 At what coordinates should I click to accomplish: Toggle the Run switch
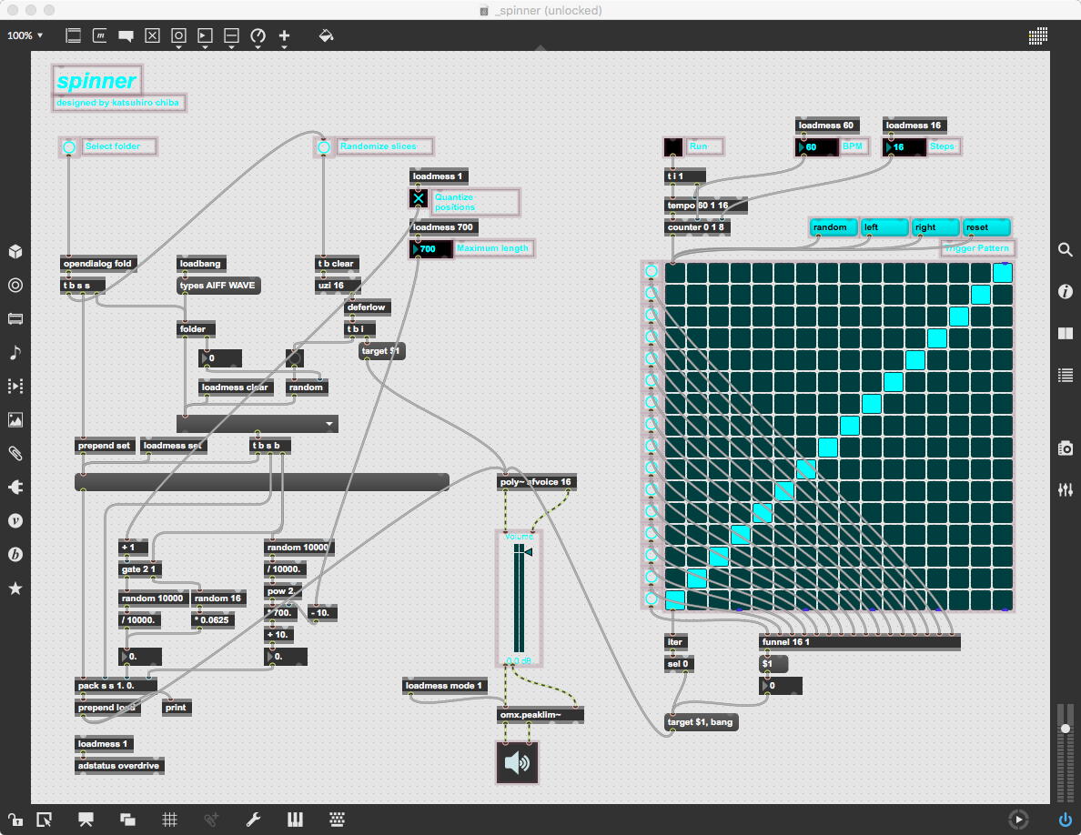[673, 146]
